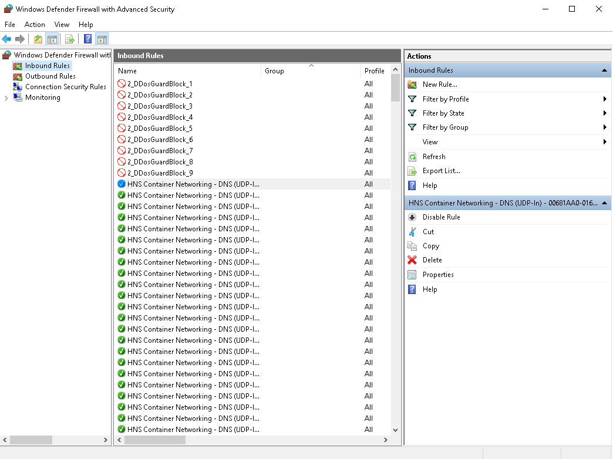Click the rules list horizontal scrollbar thumb
The image size is (613, 459).
155,440
